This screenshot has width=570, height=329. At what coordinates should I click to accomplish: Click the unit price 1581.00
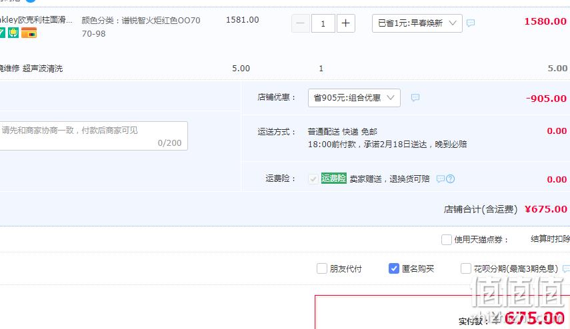coord(243,20)
